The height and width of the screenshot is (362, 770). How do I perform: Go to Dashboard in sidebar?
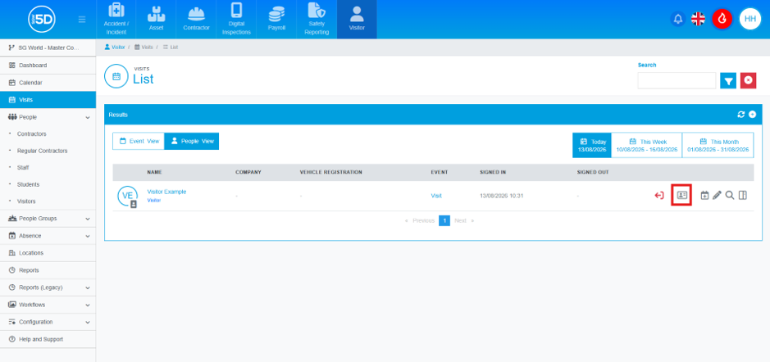pyautogui.click(x=48, y=66)
